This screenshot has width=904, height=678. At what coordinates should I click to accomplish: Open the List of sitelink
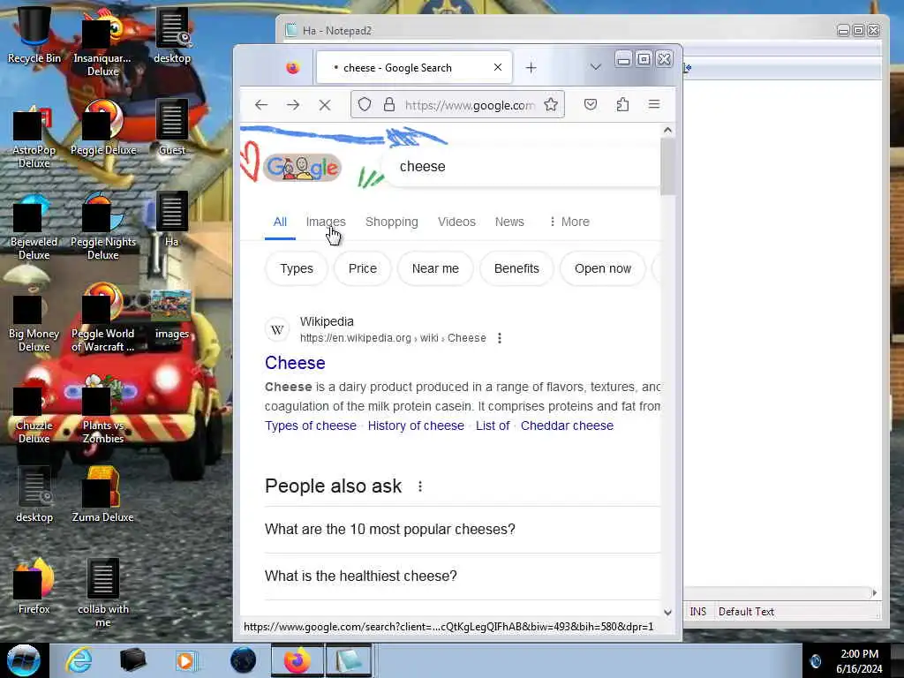click(x=493, y=426)
